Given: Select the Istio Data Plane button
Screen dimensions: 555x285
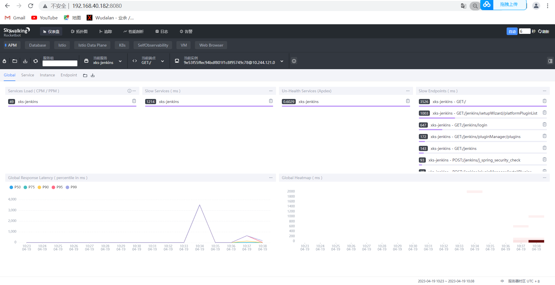Looking at the screenshot, I should (92, 45).
